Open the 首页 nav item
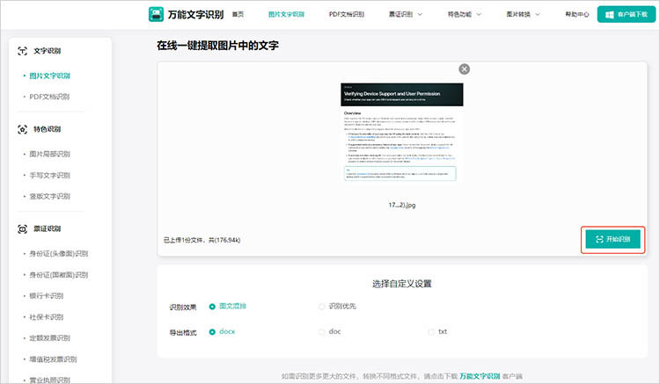This screenshot has height=384, width=660. (238, 14)
